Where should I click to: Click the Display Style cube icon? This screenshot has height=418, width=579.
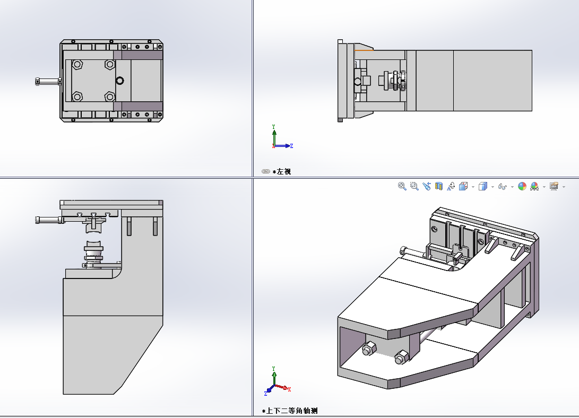coord(482,186)
